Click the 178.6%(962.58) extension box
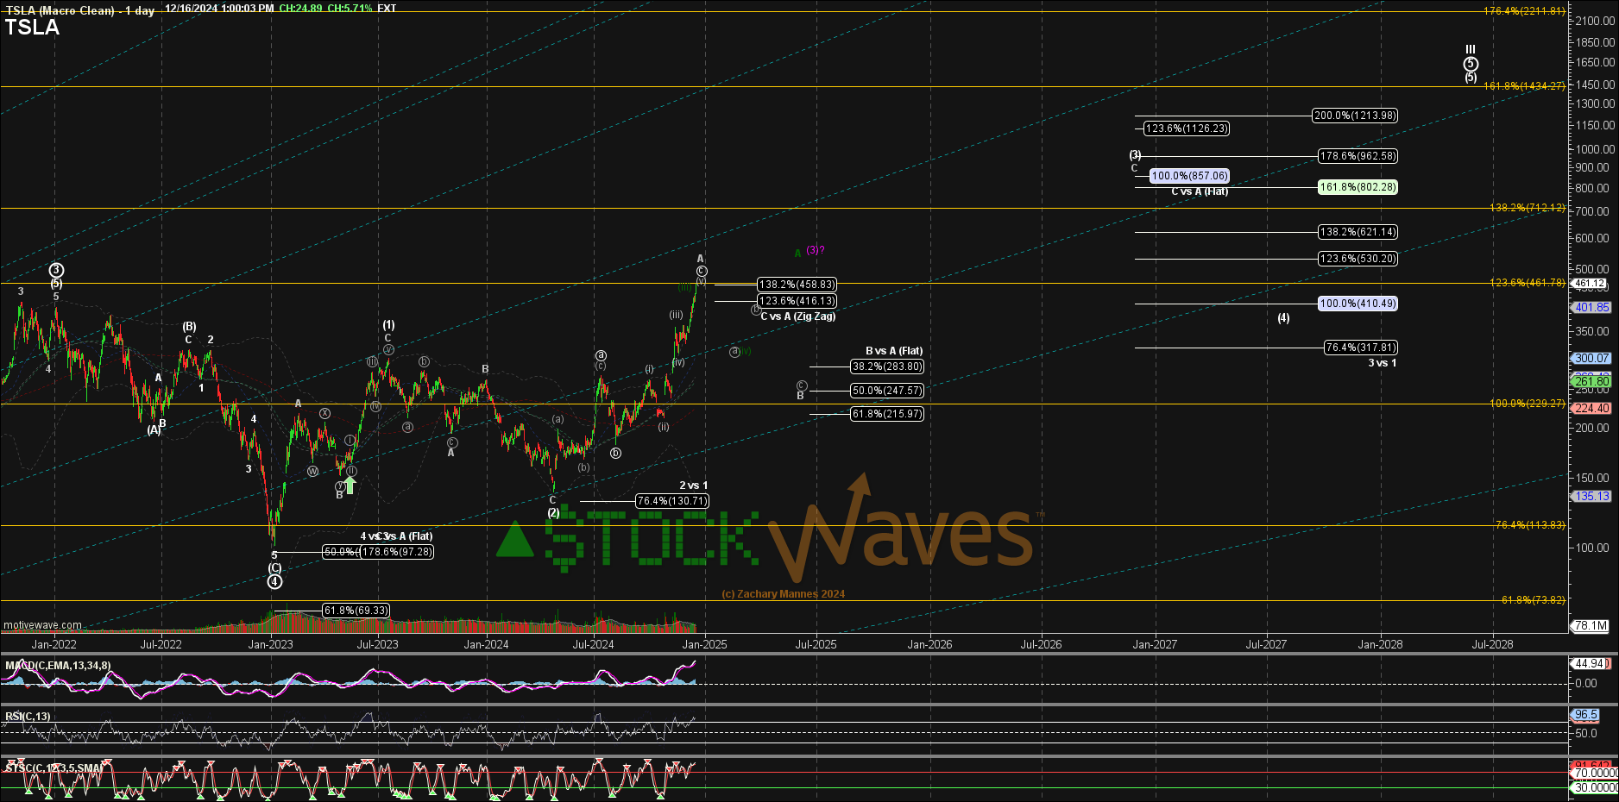 click(x=1358, y=156)
